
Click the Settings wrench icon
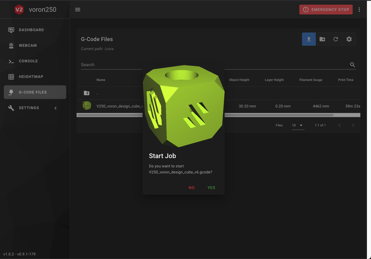click(11, 108)
